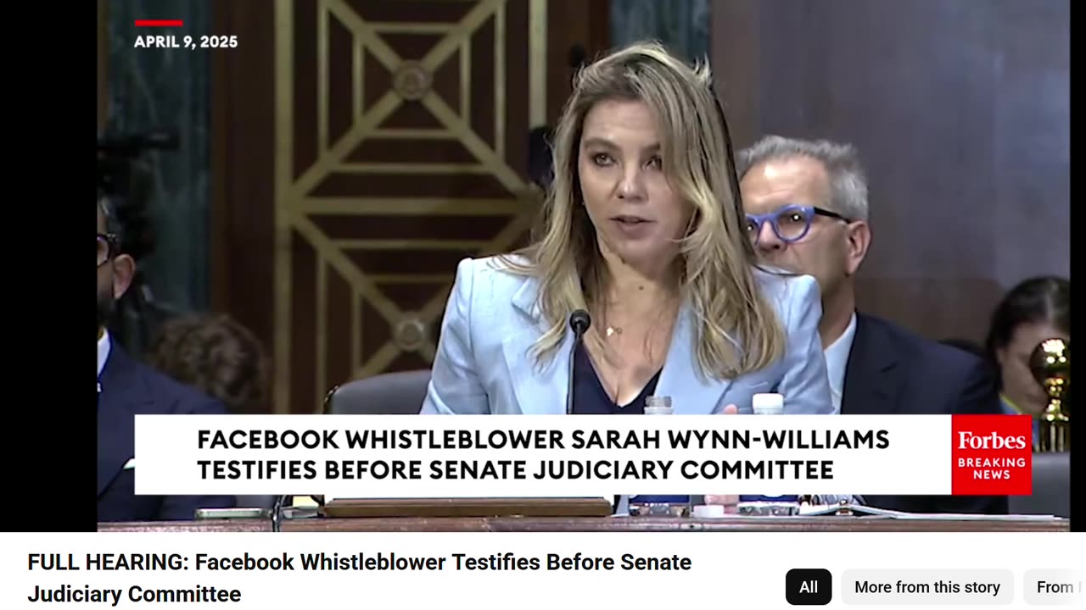
Task: Click BREAKING NEWS text in red badge
Action: coord(991,469)
